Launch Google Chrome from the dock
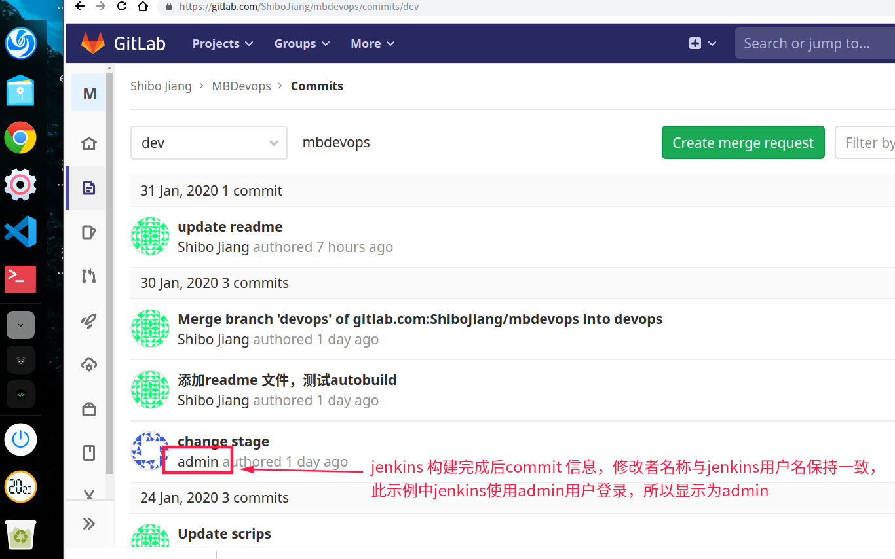 click(x=20, y=137)
